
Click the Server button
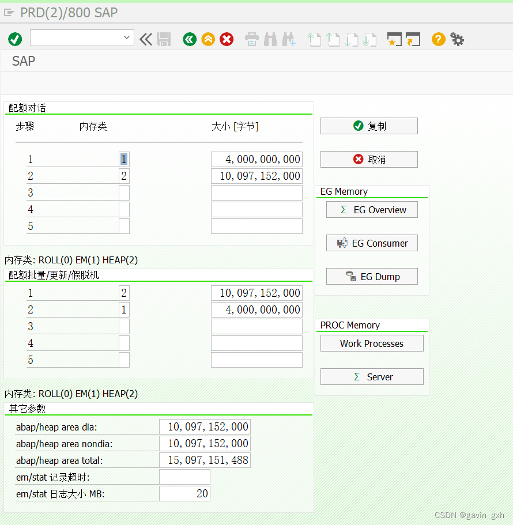(x=371, y=376)
